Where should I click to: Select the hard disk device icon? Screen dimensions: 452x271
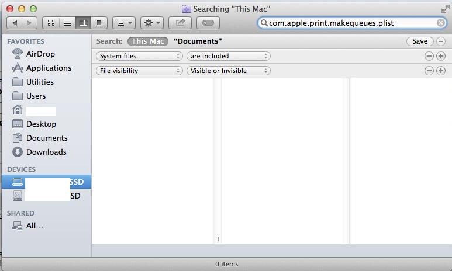(18, 196)
